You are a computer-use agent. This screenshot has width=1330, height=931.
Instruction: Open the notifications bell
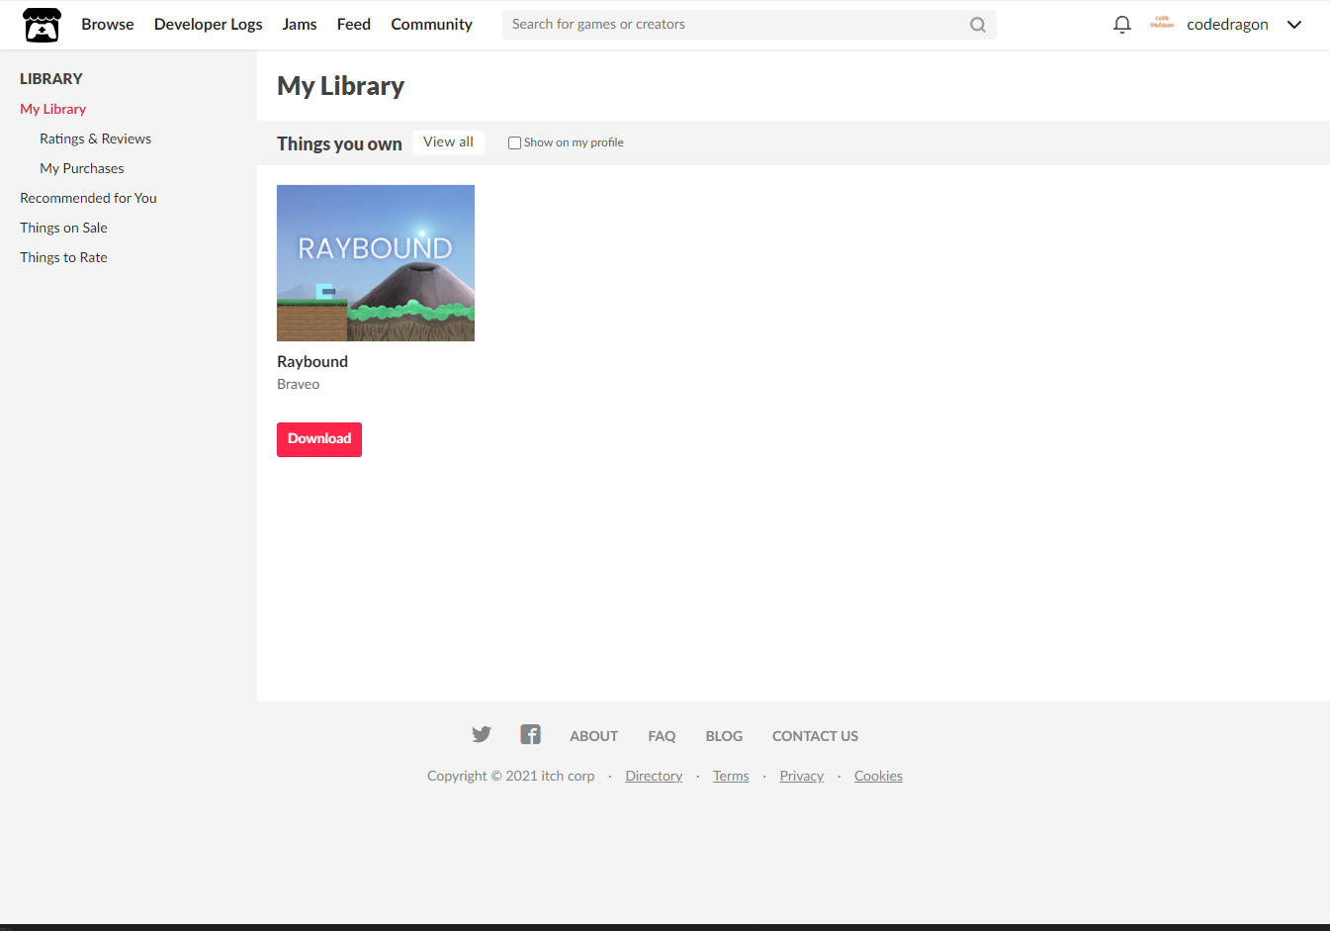pyautogui.click(x=1121, y=25)
